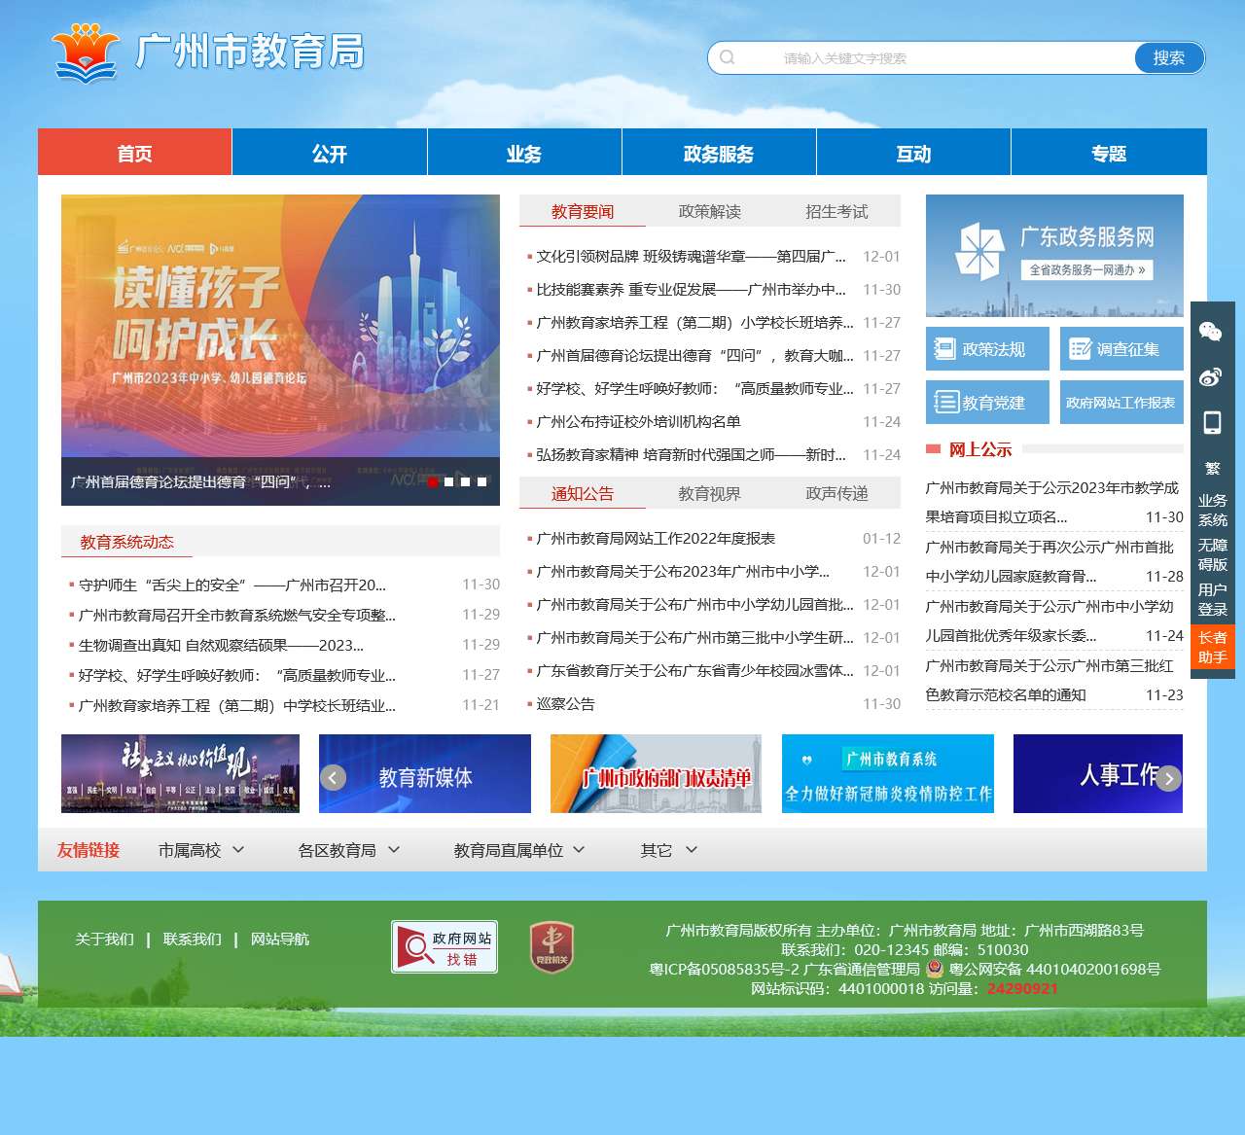Switch to 通知公告 tab
The height and width of the screenshot is (1135, 1245).
[583, 493]
